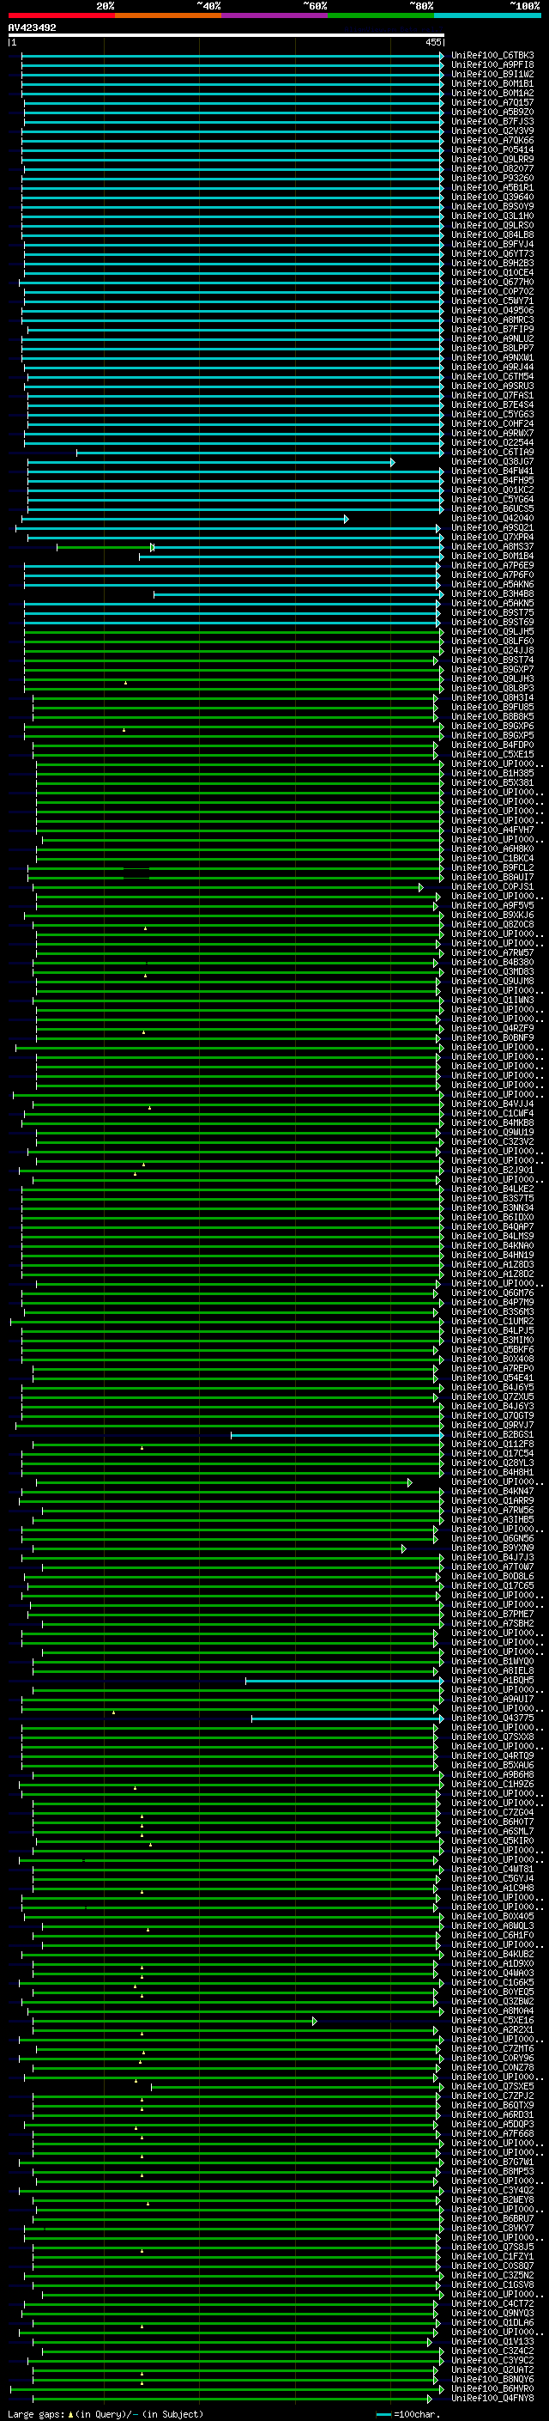This screenshot has width=549, height=2421.
Task: Select hit label UniRef100_A9AUI7
Action: click(492, 1700)
